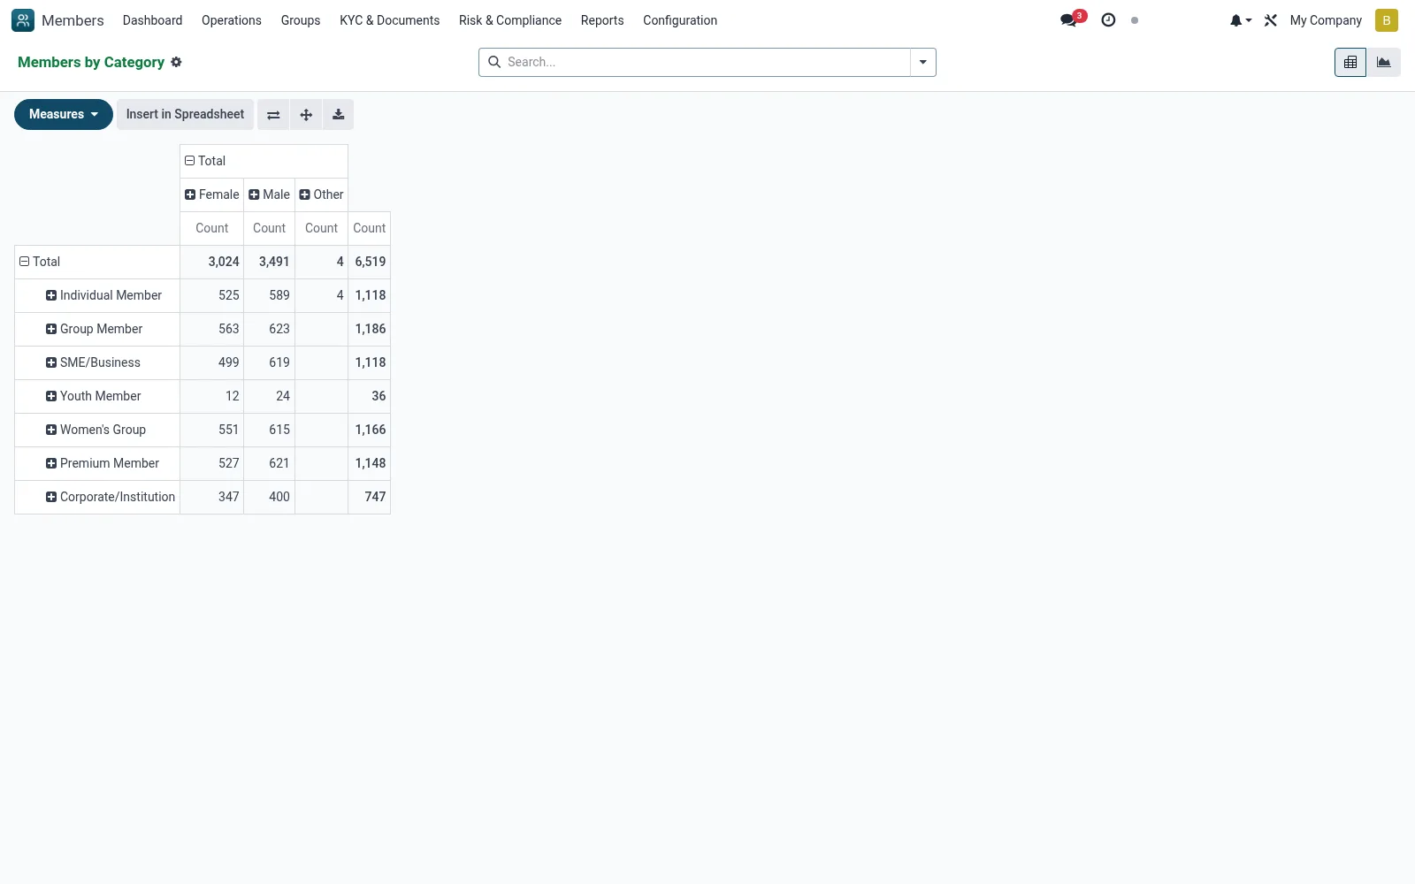Expand the Female column header
Image resolution: width=1415 pixels, height=884 pixels.
click(x=212, y=194)
